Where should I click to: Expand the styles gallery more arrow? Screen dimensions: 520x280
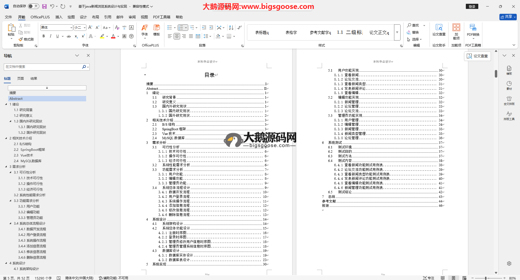click(397, 32)
